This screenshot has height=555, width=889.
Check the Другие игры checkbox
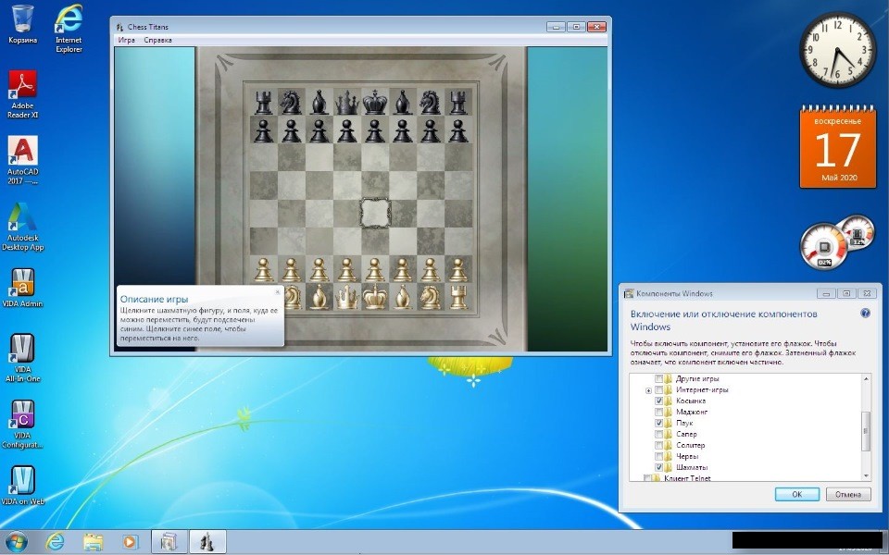[658, 378]
